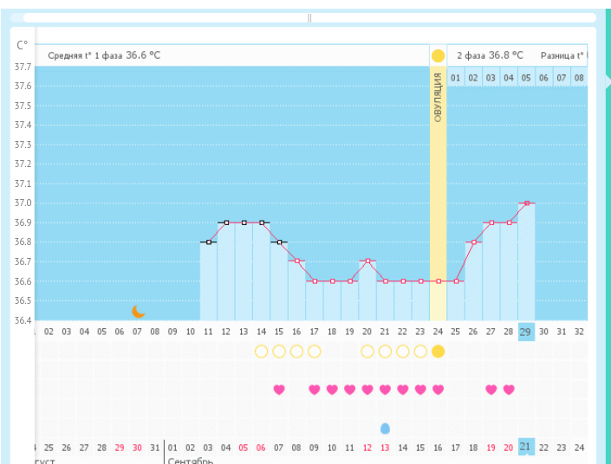Click the top horizontal scrollbar handle

pyautogui.click(x=309, y=17)
